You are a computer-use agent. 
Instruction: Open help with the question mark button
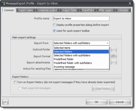pyautogui.click(x=5, y=102)
